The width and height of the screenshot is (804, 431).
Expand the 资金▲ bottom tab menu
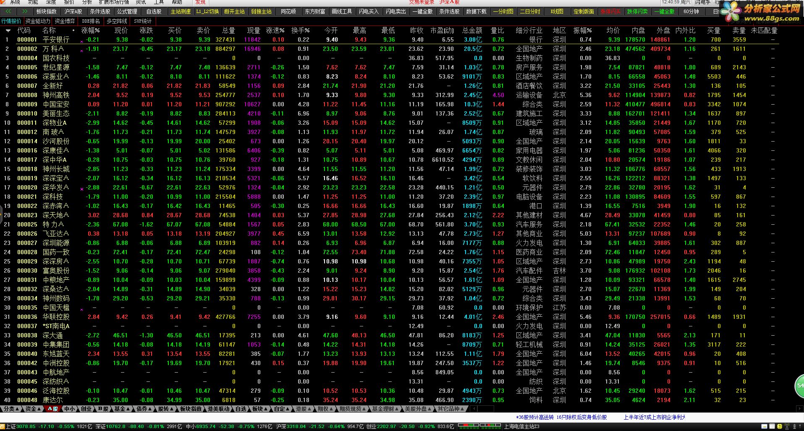pyautogui.click(x=33, y=409)
